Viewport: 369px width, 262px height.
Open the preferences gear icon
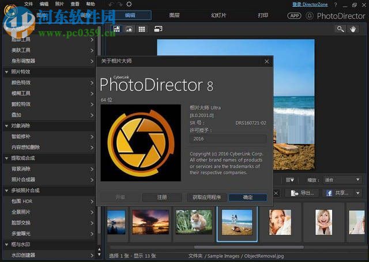[129, 4]
